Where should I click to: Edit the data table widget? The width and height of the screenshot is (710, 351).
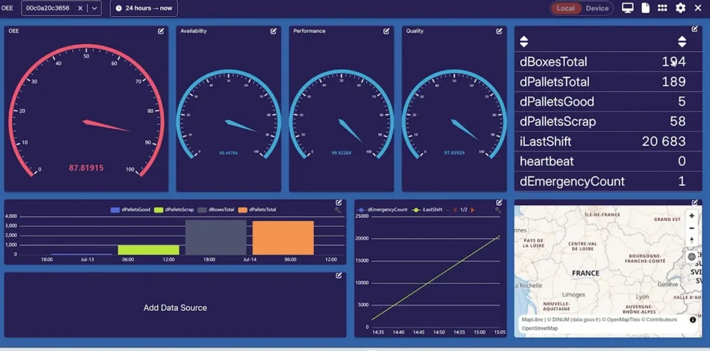pos(695,29)
